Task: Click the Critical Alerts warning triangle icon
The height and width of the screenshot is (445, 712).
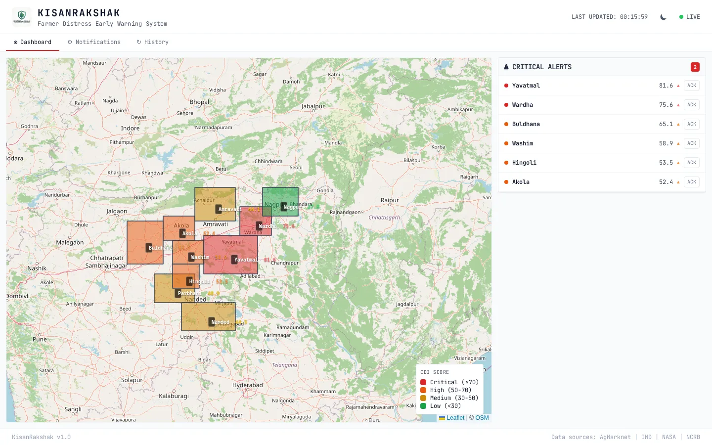Action: (506, 67)
